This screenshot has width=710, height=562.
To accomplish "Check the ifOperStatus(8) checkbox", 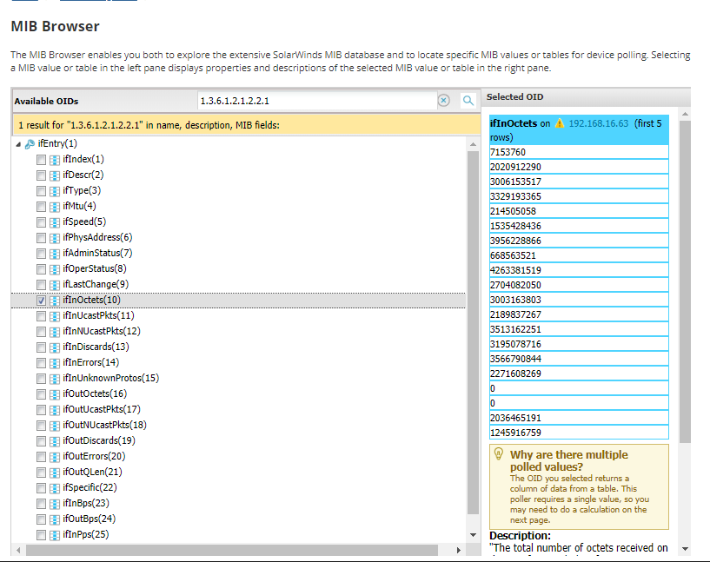I will pos(41,269).
